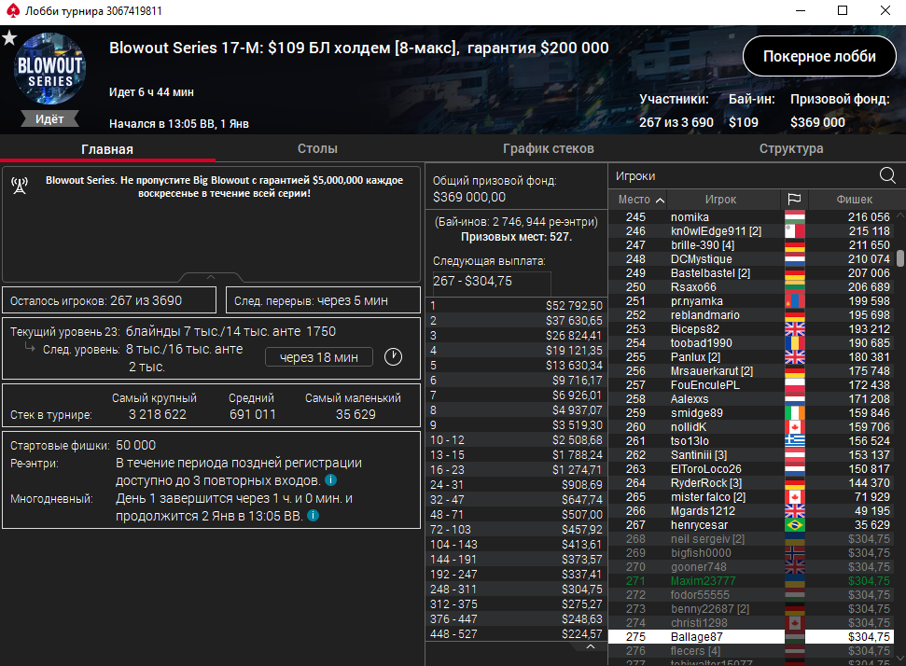The image size is (906, 666).
Task: Sort players by the Фишек column header
Action: click(854, 200)
